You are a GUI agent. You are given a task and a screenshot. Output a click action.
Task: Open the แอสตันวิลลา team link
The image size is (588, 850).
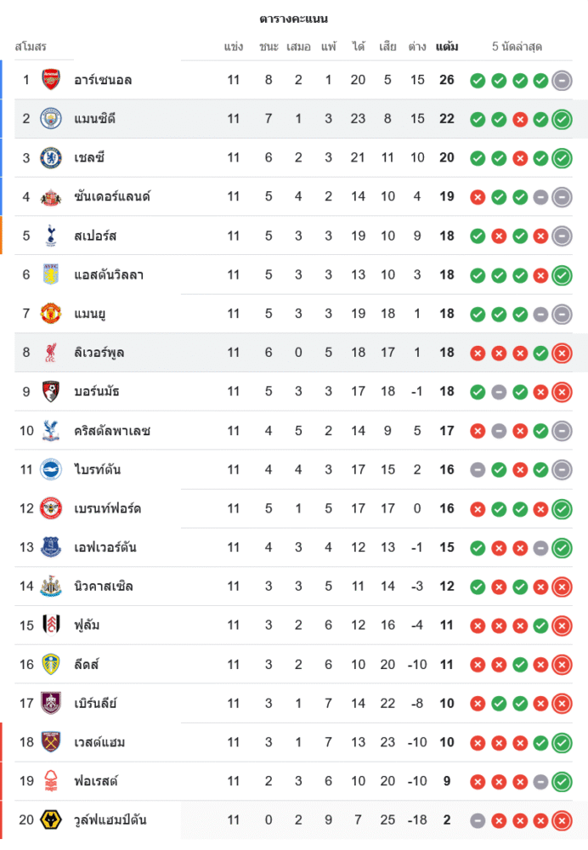108,275
